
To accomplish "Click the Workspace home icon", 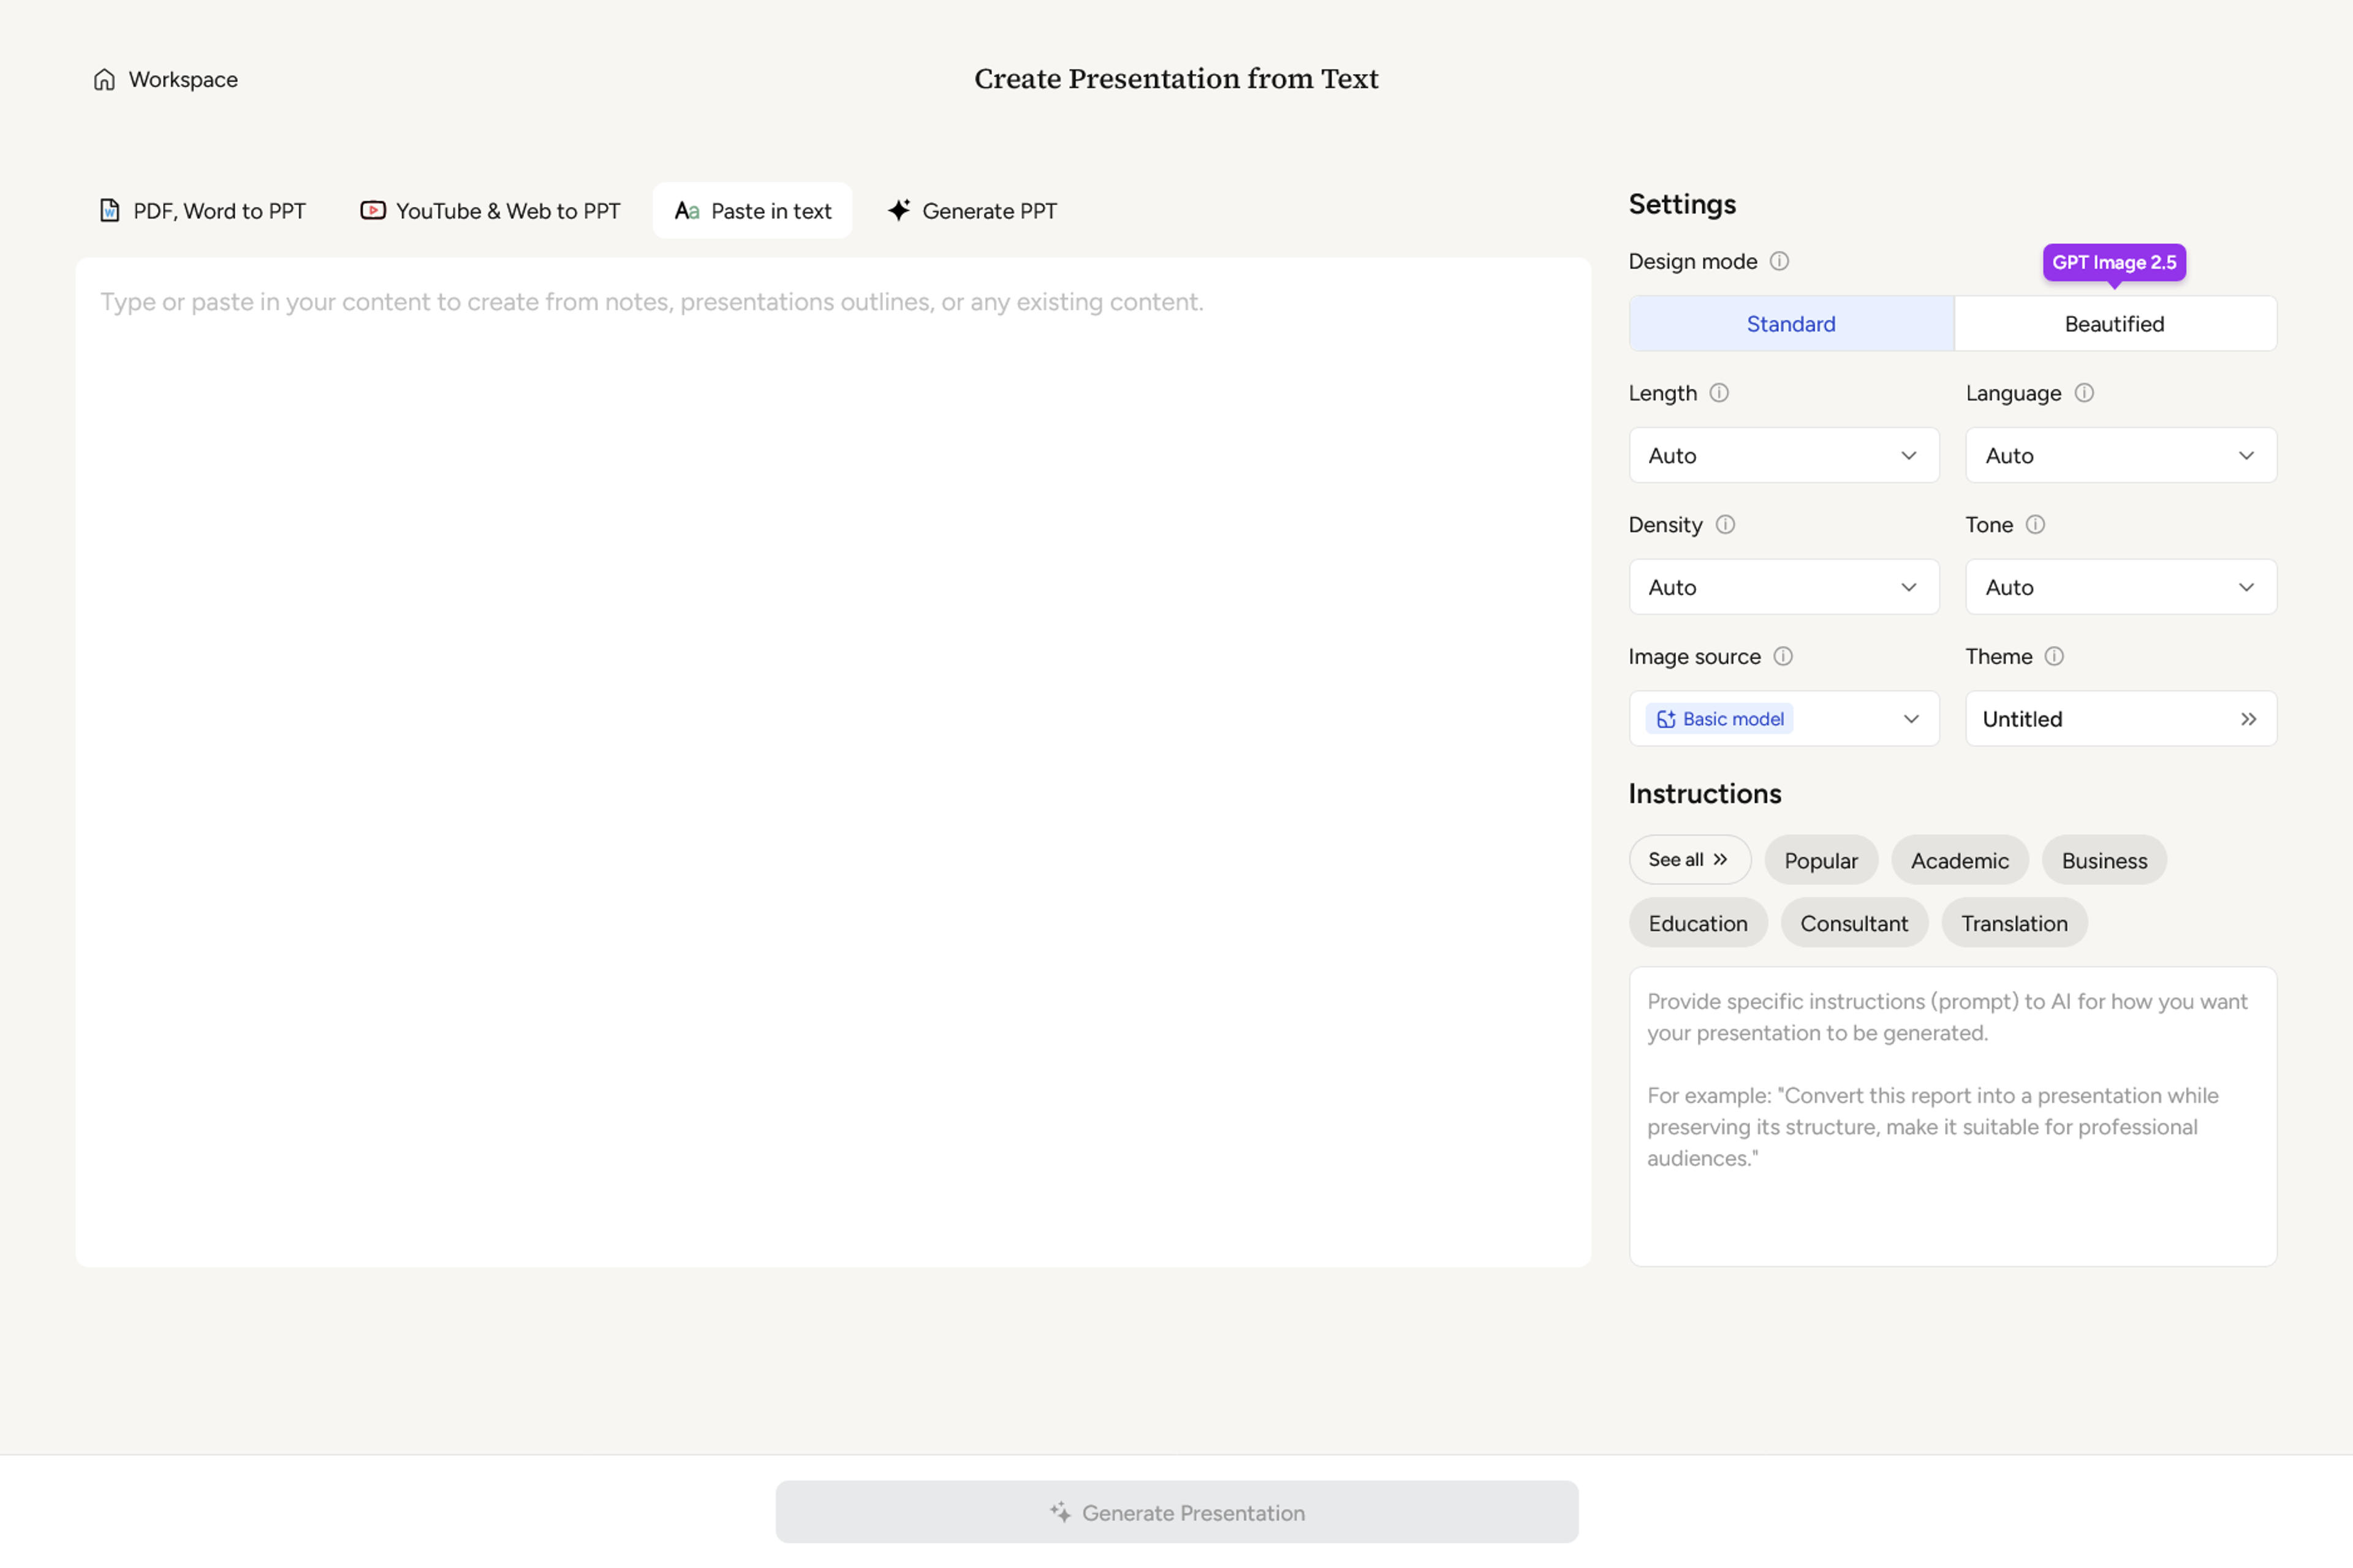I will pos(104,79).
